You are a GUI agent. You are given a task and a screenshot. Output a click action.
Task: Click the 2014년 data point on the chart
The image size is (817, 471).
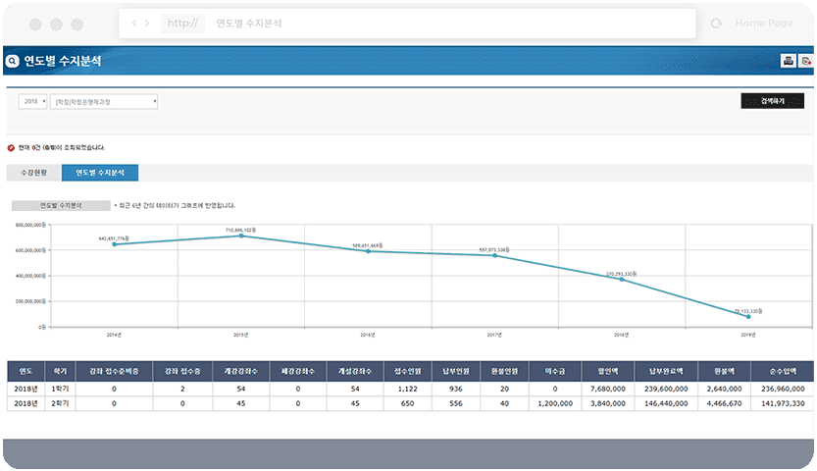(115, 244)
